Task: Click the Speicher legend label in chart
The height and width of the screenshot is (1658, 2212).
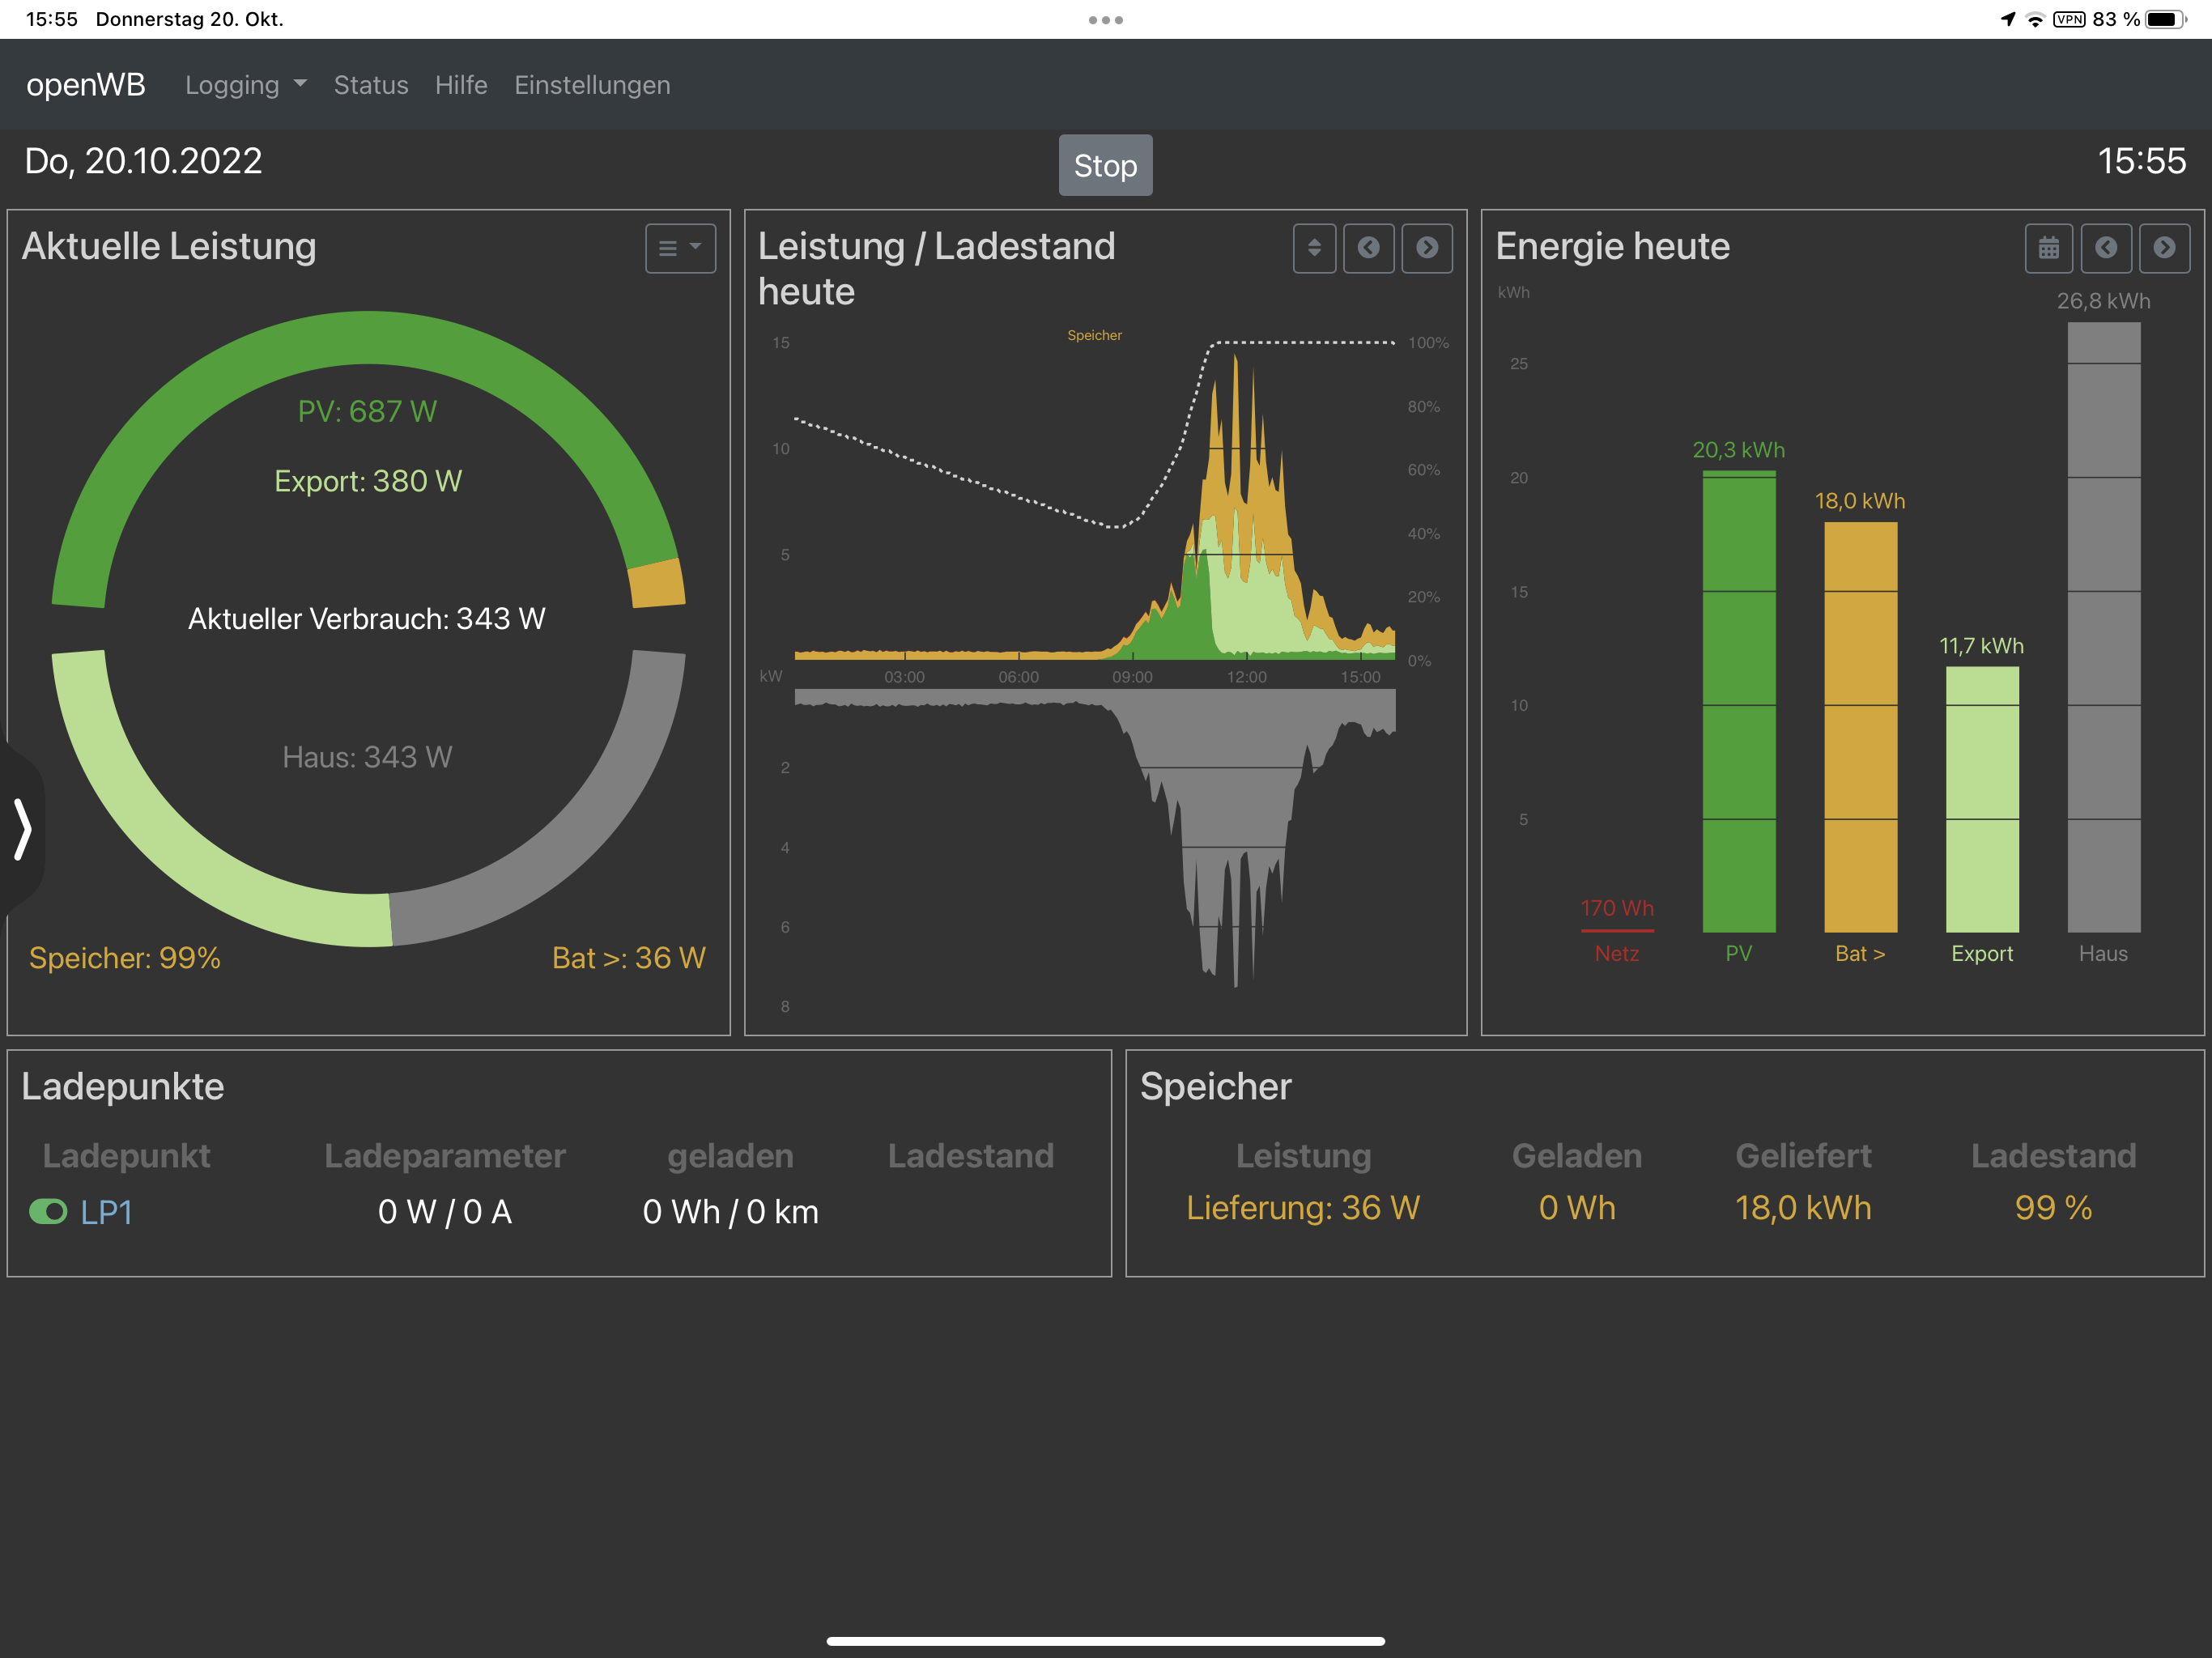Action: [x=1094, y=335]
